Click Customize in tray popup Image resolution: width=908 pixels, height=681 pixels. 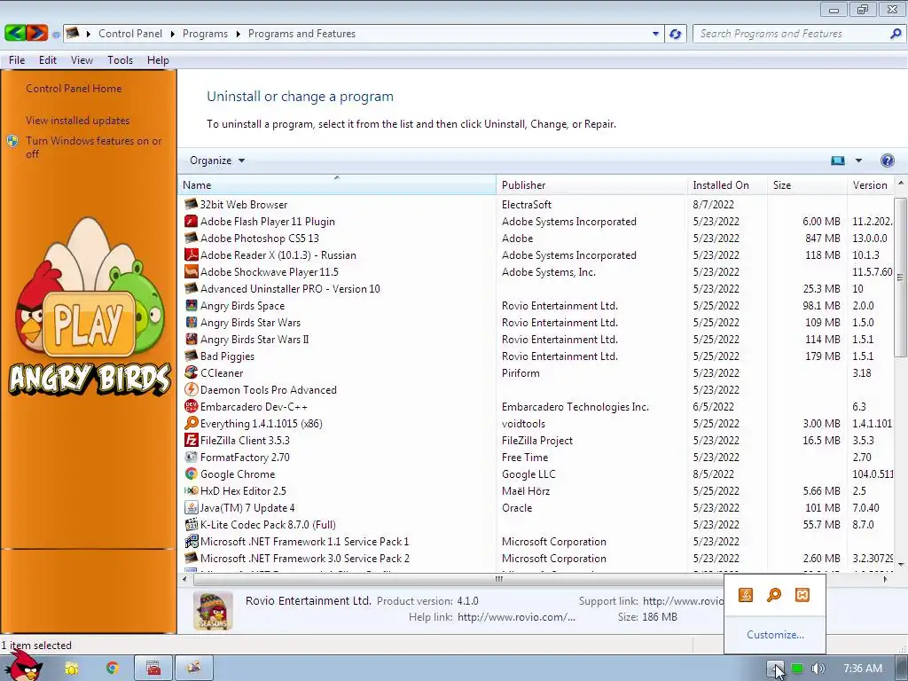click(775, 635)
